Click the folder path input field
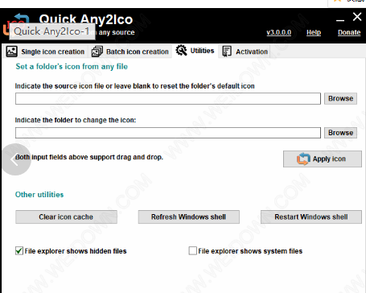 168,133
